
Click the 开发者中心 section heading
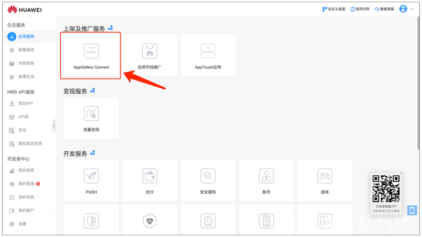[x=19, y=159]
